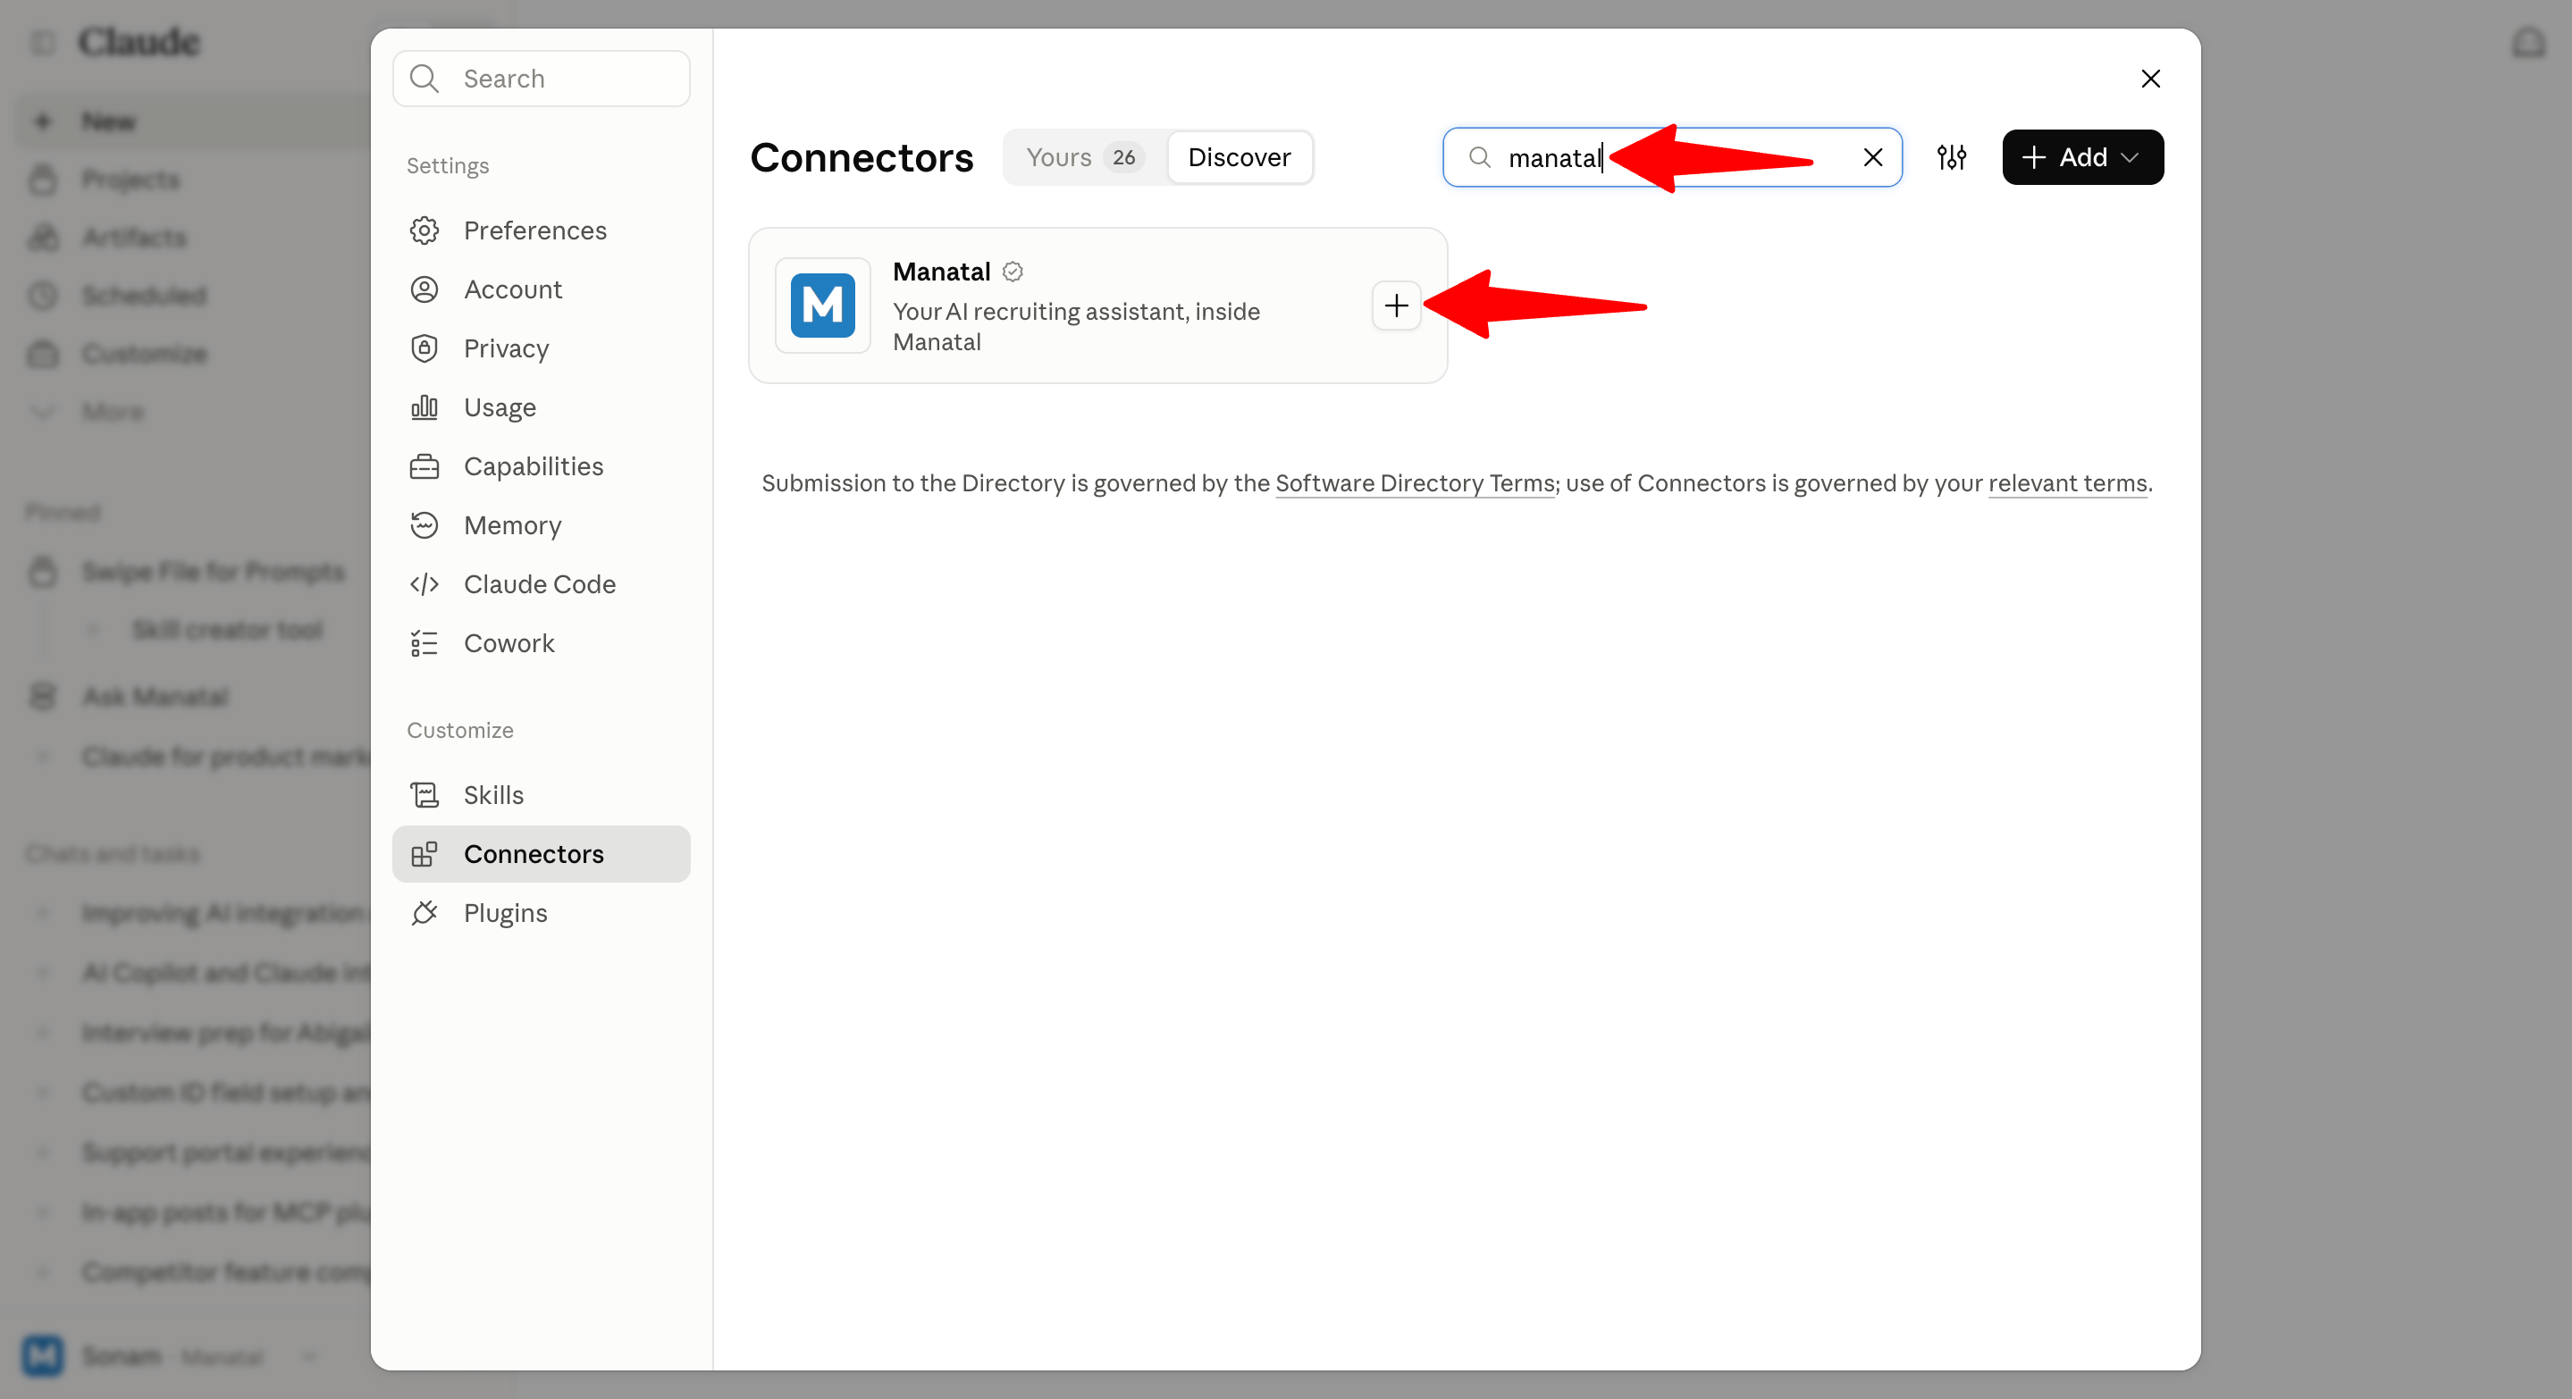
Task: Click 'Your AI recruiting assistant, inside Manatal' description
Action: point(1076,326)
